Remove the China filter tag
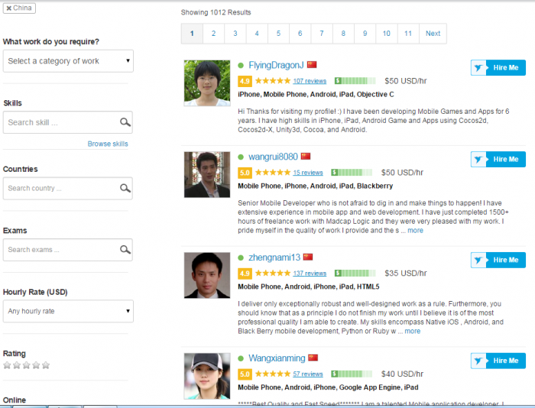The height and width of the screenshot is (408, 535). point(8,8)
